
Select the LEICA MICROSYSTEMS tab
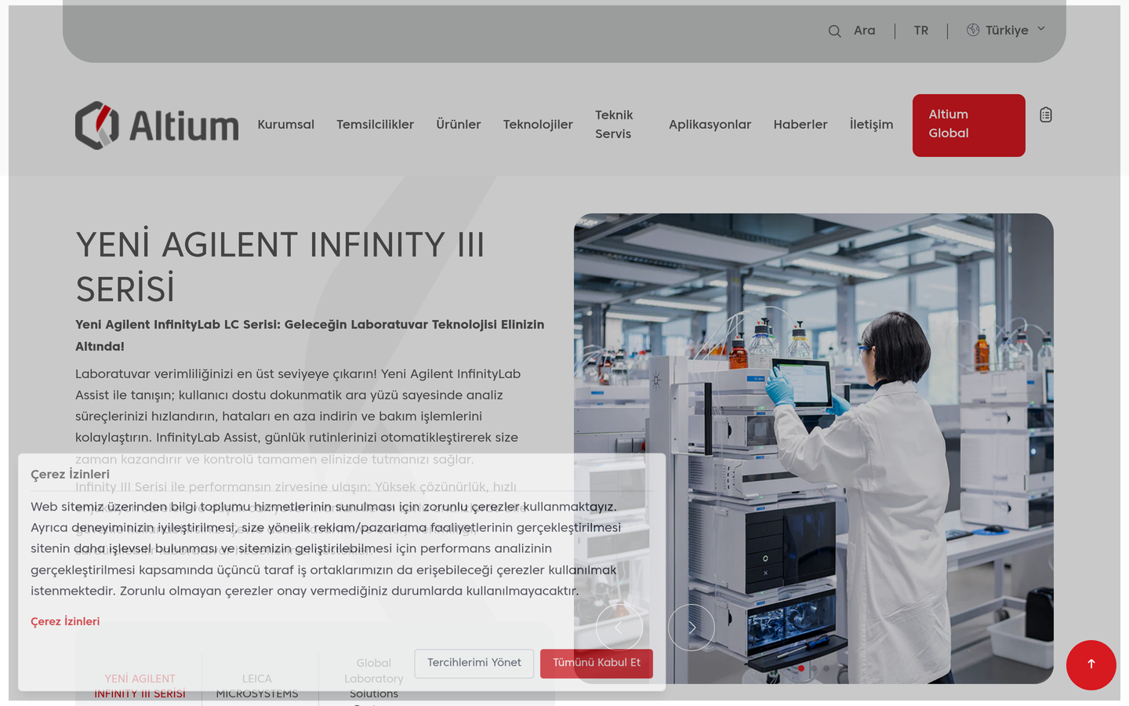[x=257, y=686]
